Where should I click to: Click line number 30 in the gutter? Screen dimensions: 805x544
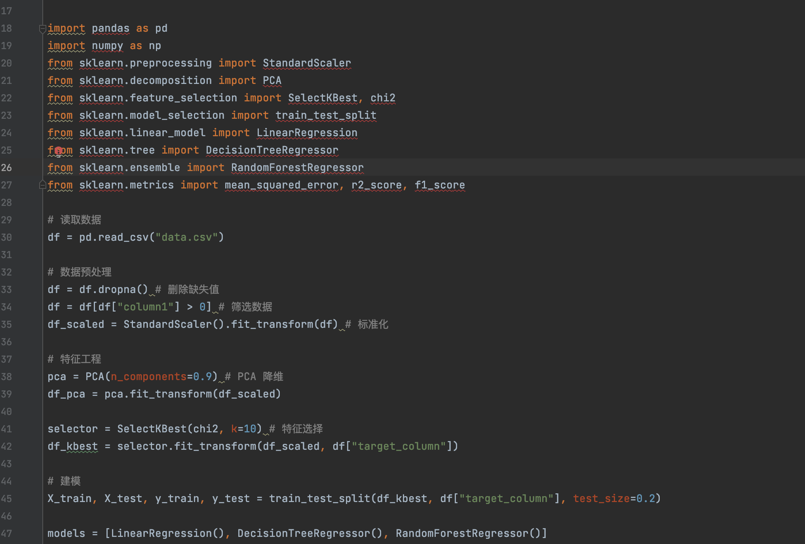coord(6,238)
